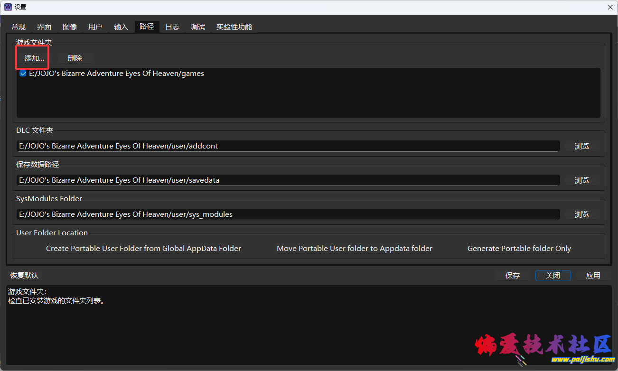Go to the 图像 settings tab
Viewport: 618px width, 371px height.
pyautogui.click(x=70, y=27)
